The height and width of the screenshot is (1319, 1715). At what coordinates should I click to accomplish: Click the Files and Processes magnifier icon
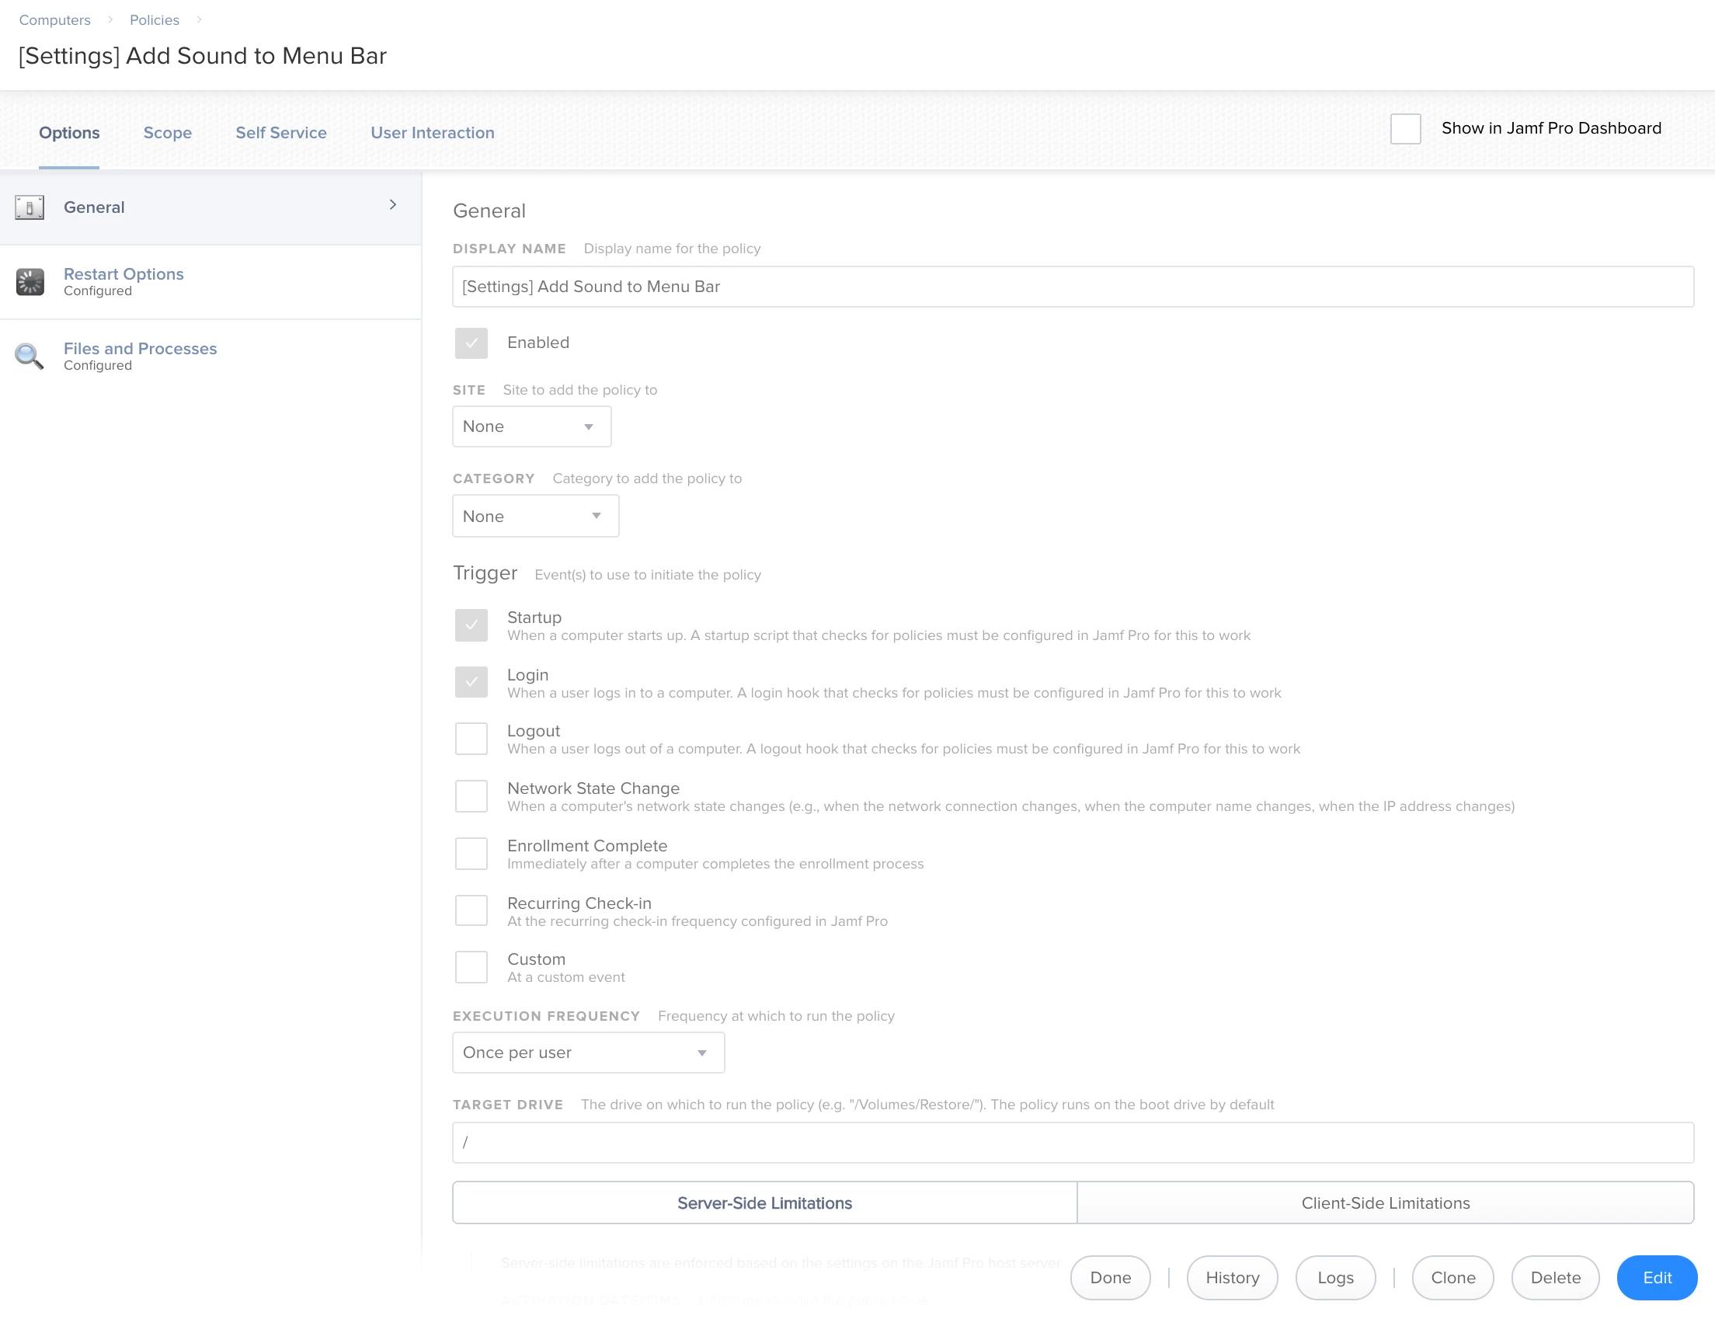click(30, 357)
